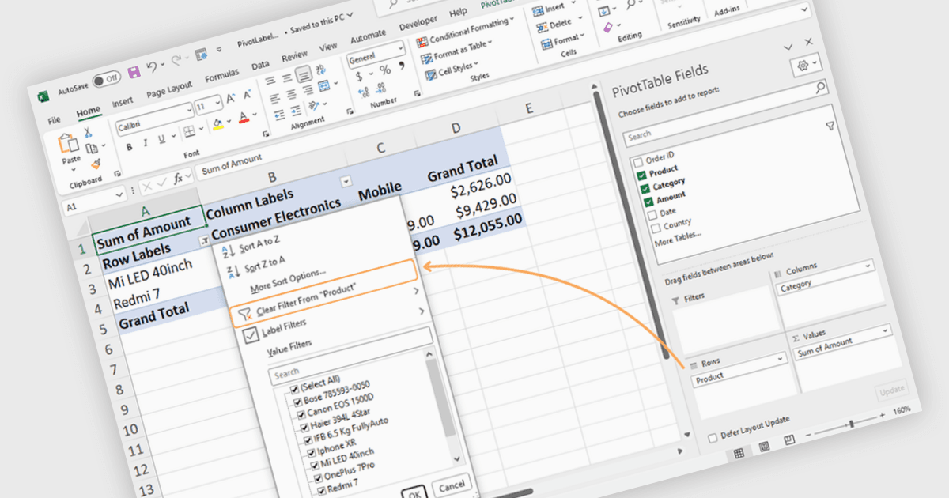Click the Decrease Font Size icon
This screenshot has width=949, height=498.
[248, 95]
